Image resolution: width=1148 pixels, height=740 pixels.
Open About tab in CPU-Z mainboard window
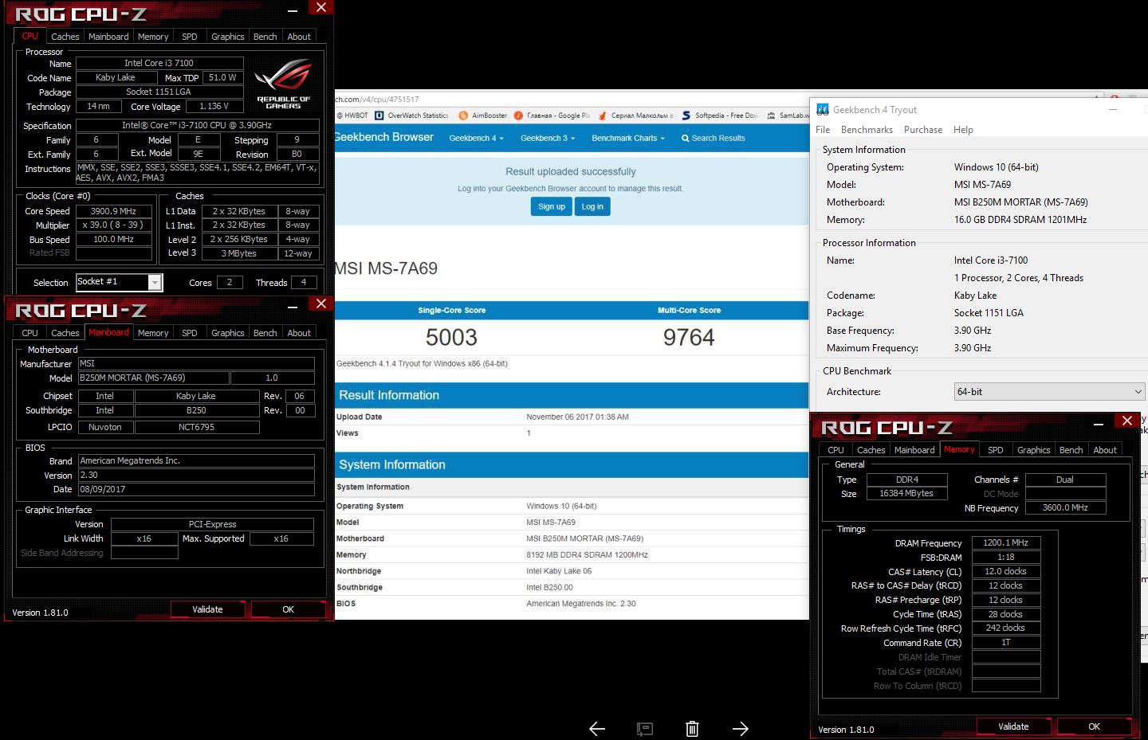(299, 333)
